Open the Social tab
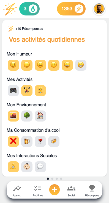 pos(71,191)
